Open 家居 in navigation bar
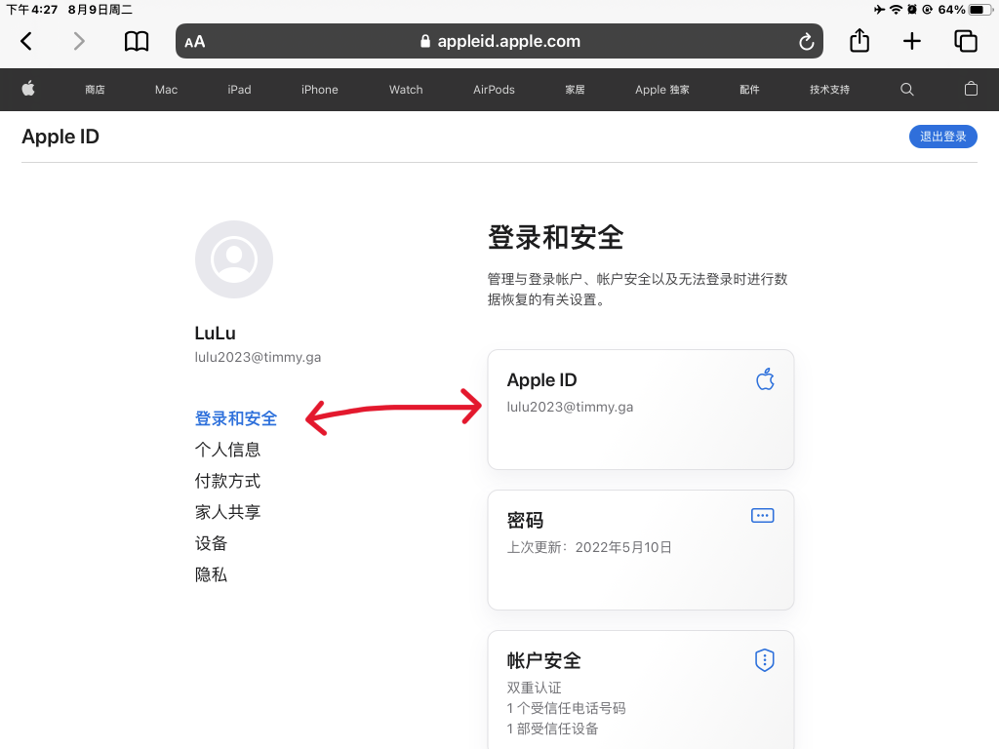Screen dimensions: 999x749 tap(575, 90)
